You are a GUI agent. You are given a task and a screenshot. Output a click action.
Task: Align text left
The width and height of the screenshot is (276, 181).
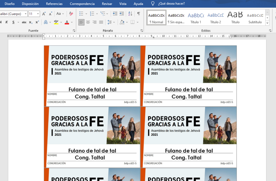pyautogui.click(x=81, y=22)
